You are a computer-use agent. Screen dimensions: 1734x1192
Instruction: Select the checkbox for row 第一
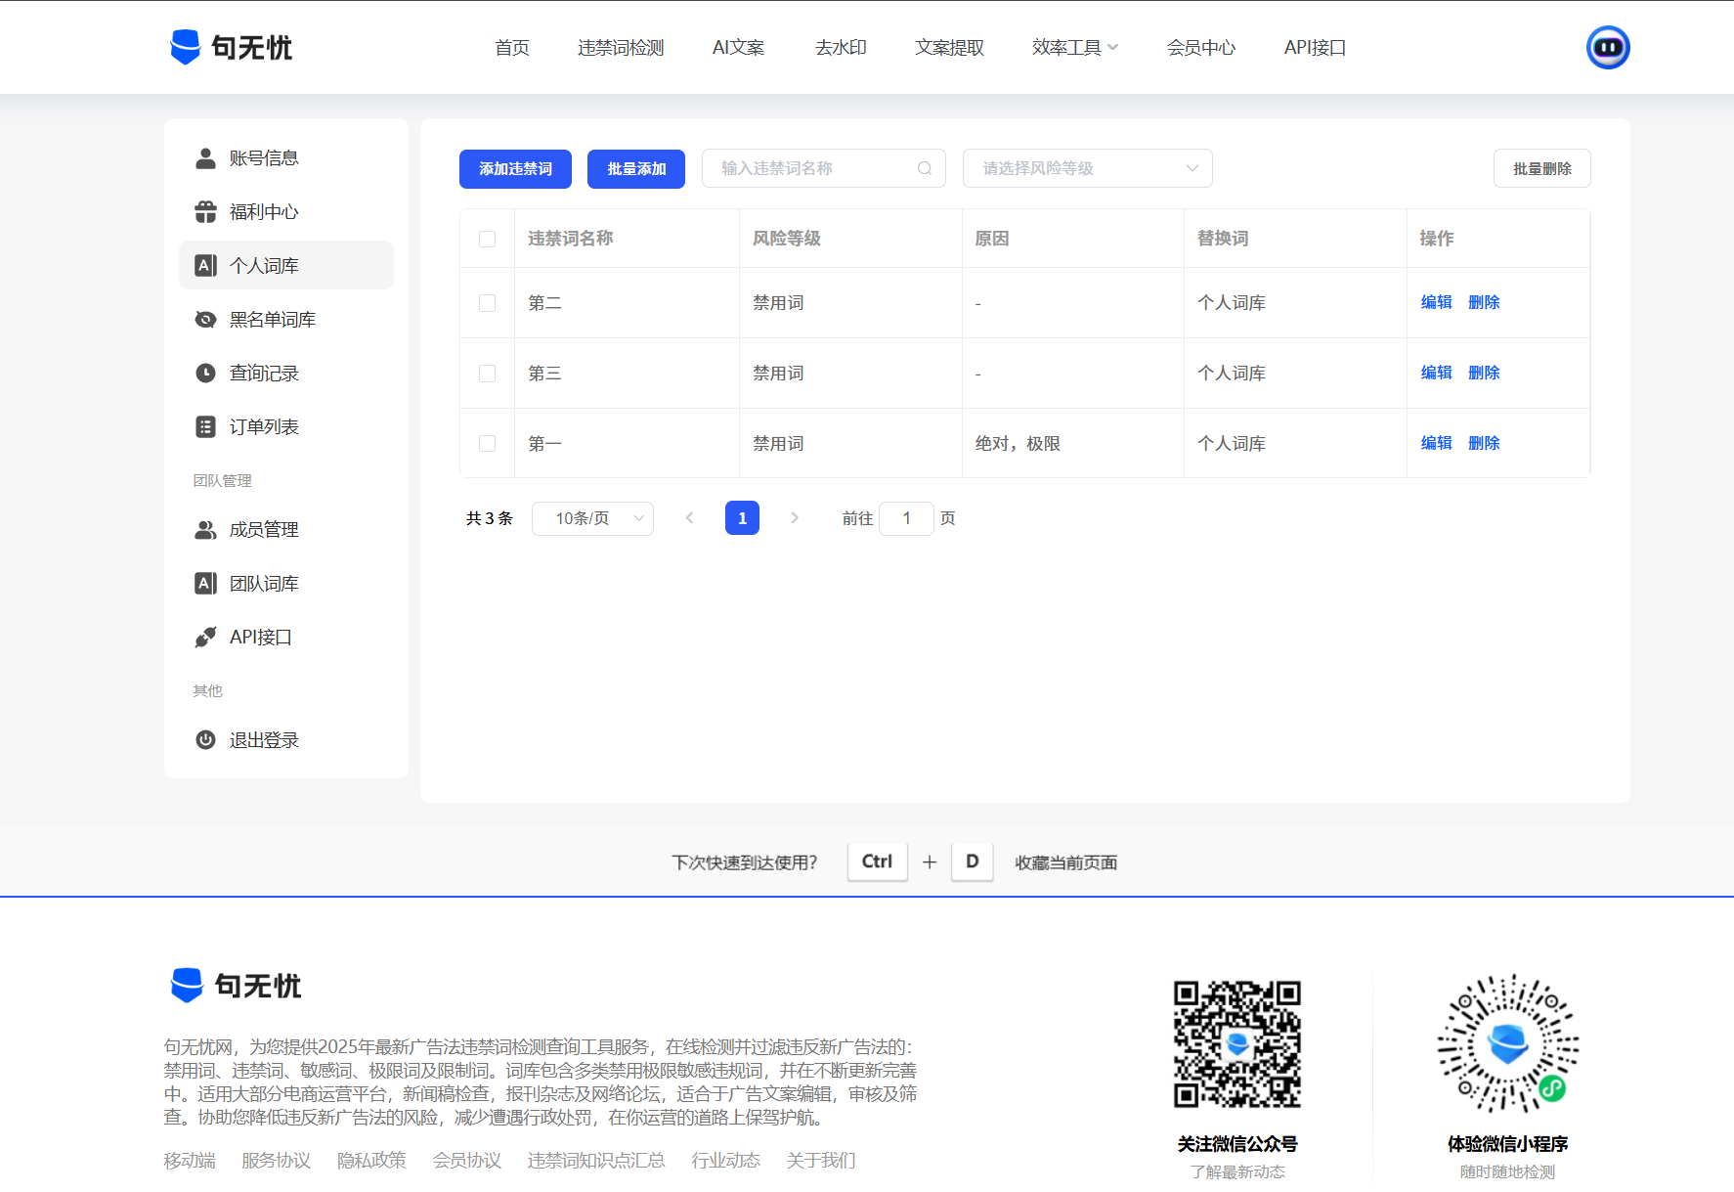[487, 444]
